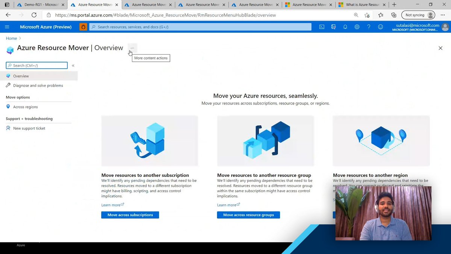Select Overview in the left menu

tap(39, 76)
